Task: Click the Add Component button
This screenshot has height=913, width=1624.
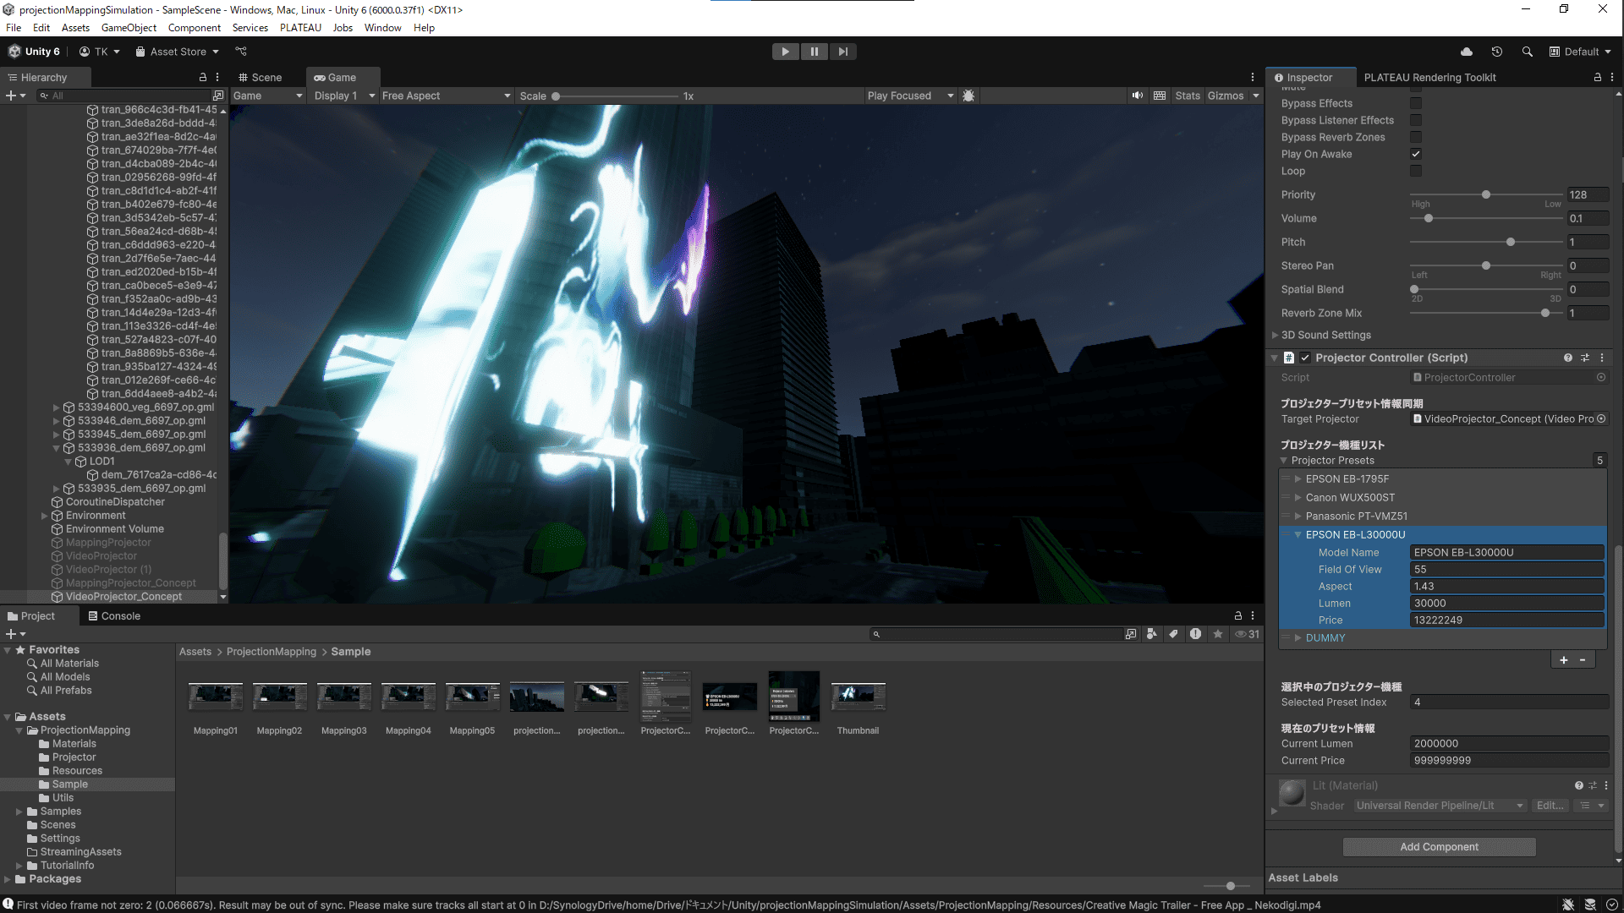Action: 1439,846
